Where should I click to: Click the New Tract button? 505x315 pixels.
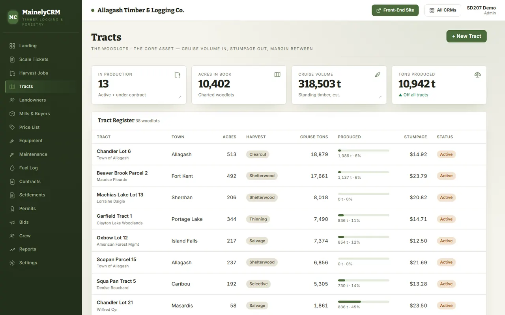(x=466, y=36)
